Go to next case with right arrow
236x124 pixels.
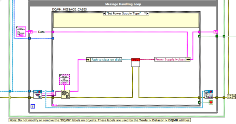coord(148,13)
